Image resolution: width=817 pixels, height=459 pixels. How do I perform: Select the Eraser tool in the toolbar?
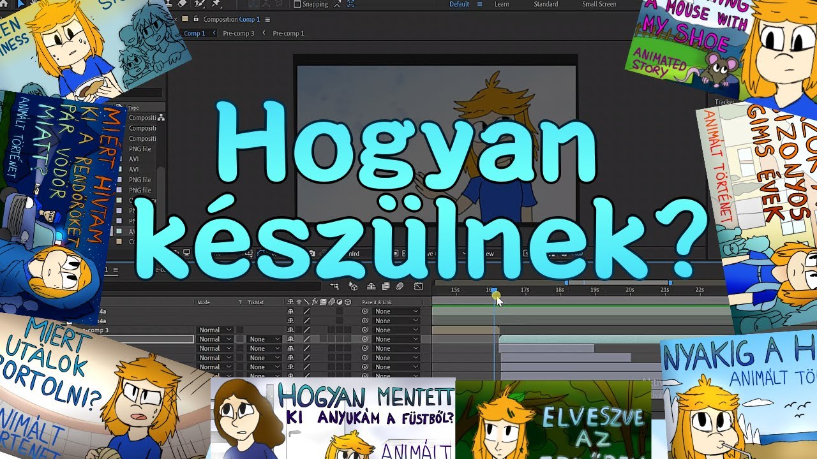click(182, 4)
